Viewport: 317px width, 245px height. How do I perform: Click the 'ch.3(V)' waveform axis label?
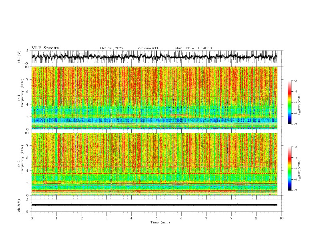click(x=19, y=205)
